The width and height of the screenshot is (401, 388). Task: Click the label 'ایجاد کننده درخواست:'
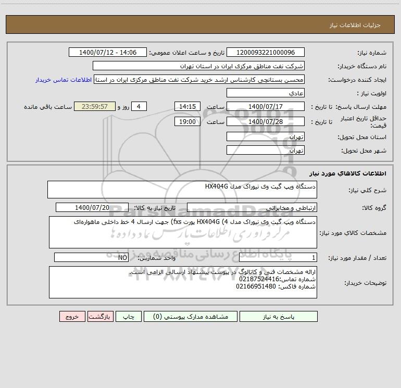357,80
